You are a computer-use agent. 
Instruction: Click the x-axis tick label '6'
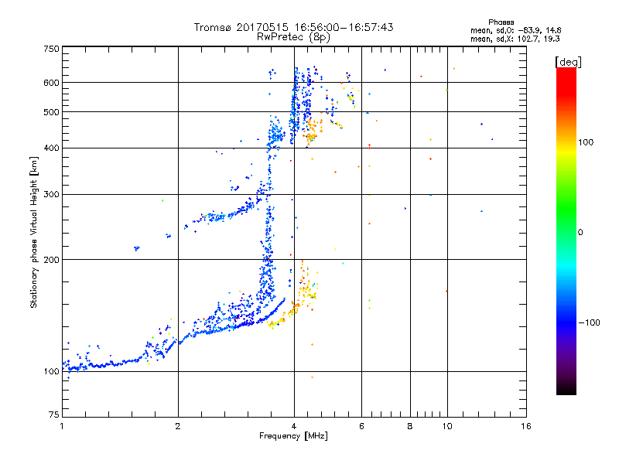[361, 426]
